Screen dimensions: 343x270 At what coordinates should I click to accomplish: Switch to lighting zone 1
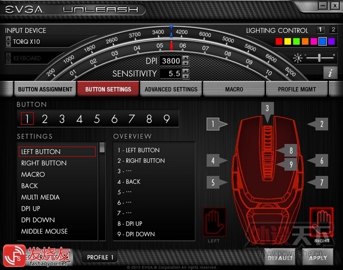click(320, 29)
